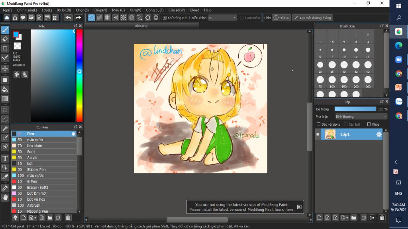Select the Eyedropper tool
The height and width of the screenshot is (229, 408).
pos(5,188)
